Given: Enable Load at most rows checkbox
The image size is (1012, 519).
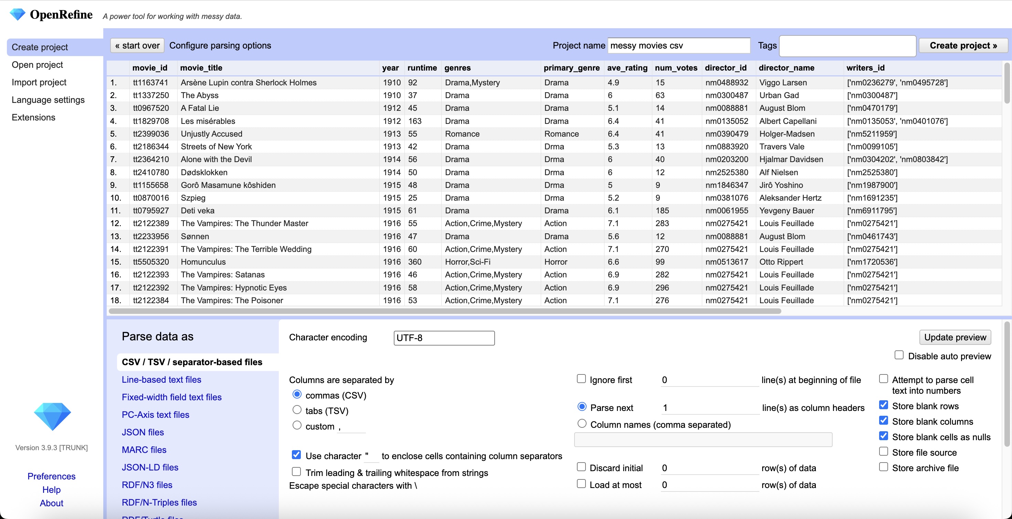Looking at the screenshot, I should [x=581, y=484].
